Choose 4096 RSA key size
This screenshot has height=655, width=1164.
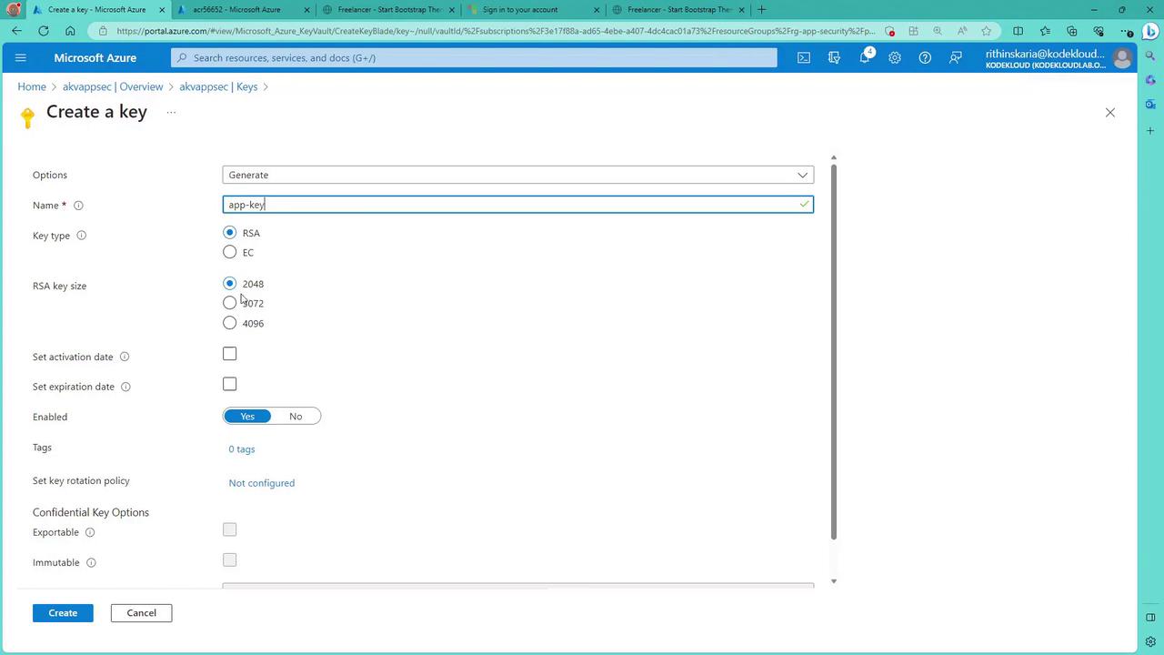[x=230, y=323]
